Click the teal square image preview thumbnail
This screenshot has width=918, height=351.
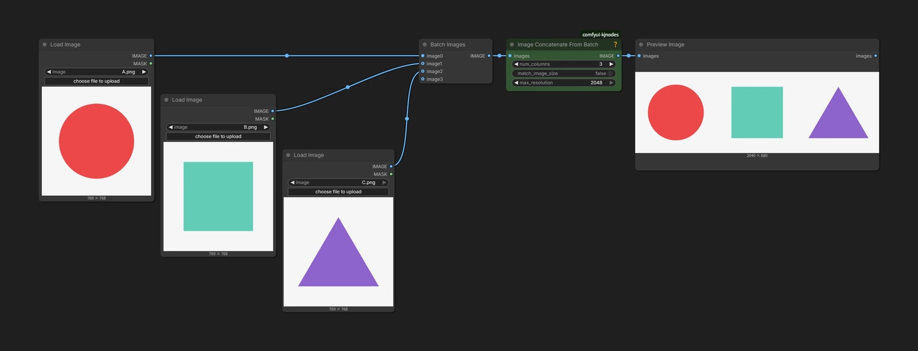(x=218, y=196)
